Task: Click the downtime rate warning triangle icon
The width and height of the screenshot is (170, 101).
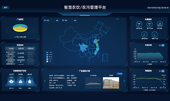Action: (20, 82)
